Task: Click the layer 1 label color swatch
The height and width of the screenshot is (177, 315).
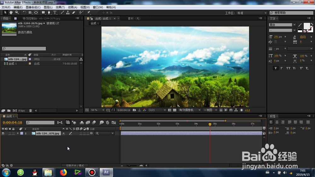Action: 22,133
